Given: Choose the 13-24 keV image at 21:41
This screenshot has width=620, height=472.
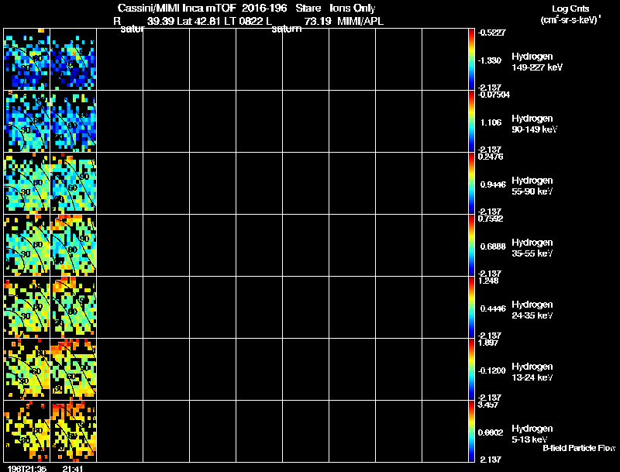Looking at the screenshot, I should click(x=73, y=370).
